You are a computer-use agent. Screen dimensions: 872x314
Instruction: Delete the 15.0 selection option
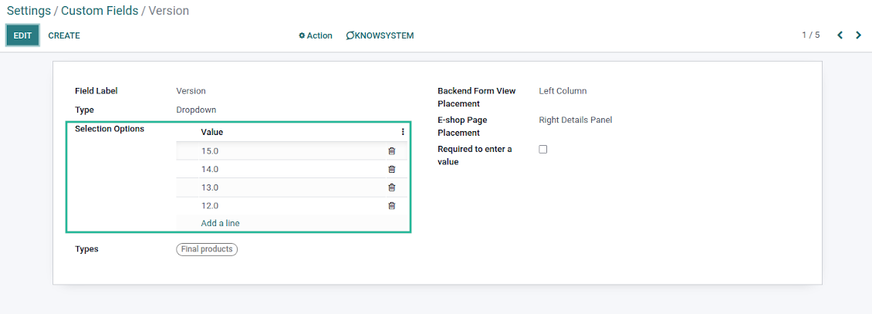coord(391,151)
